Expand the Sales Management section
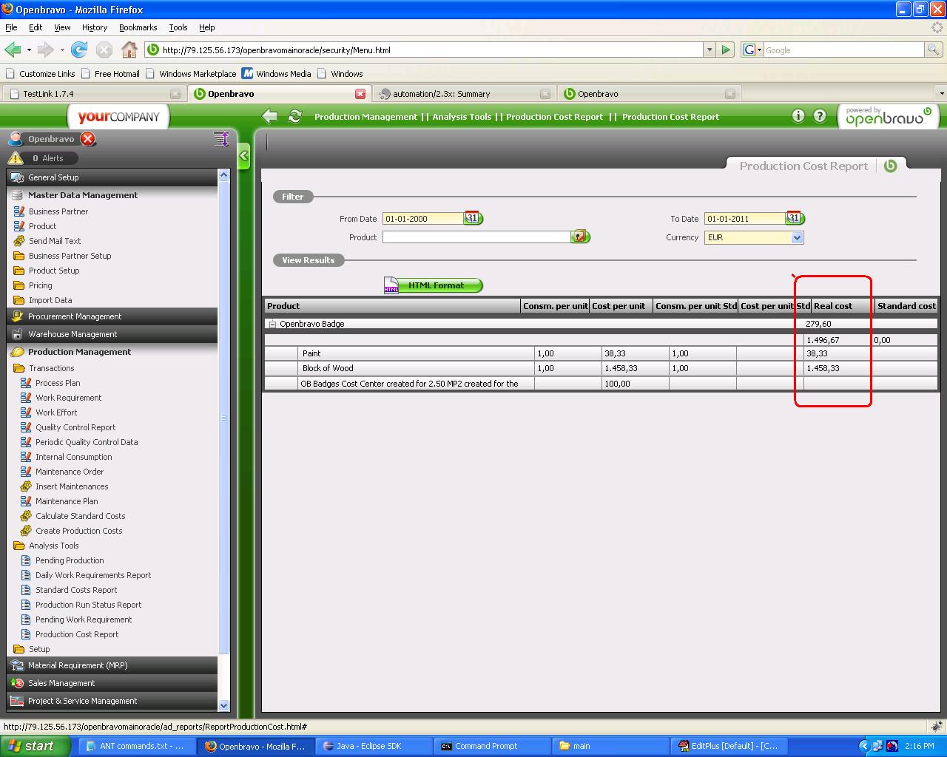 coord(61,683)
